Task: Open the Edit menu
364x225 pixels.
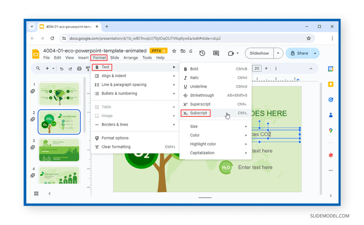Action: 57,58
